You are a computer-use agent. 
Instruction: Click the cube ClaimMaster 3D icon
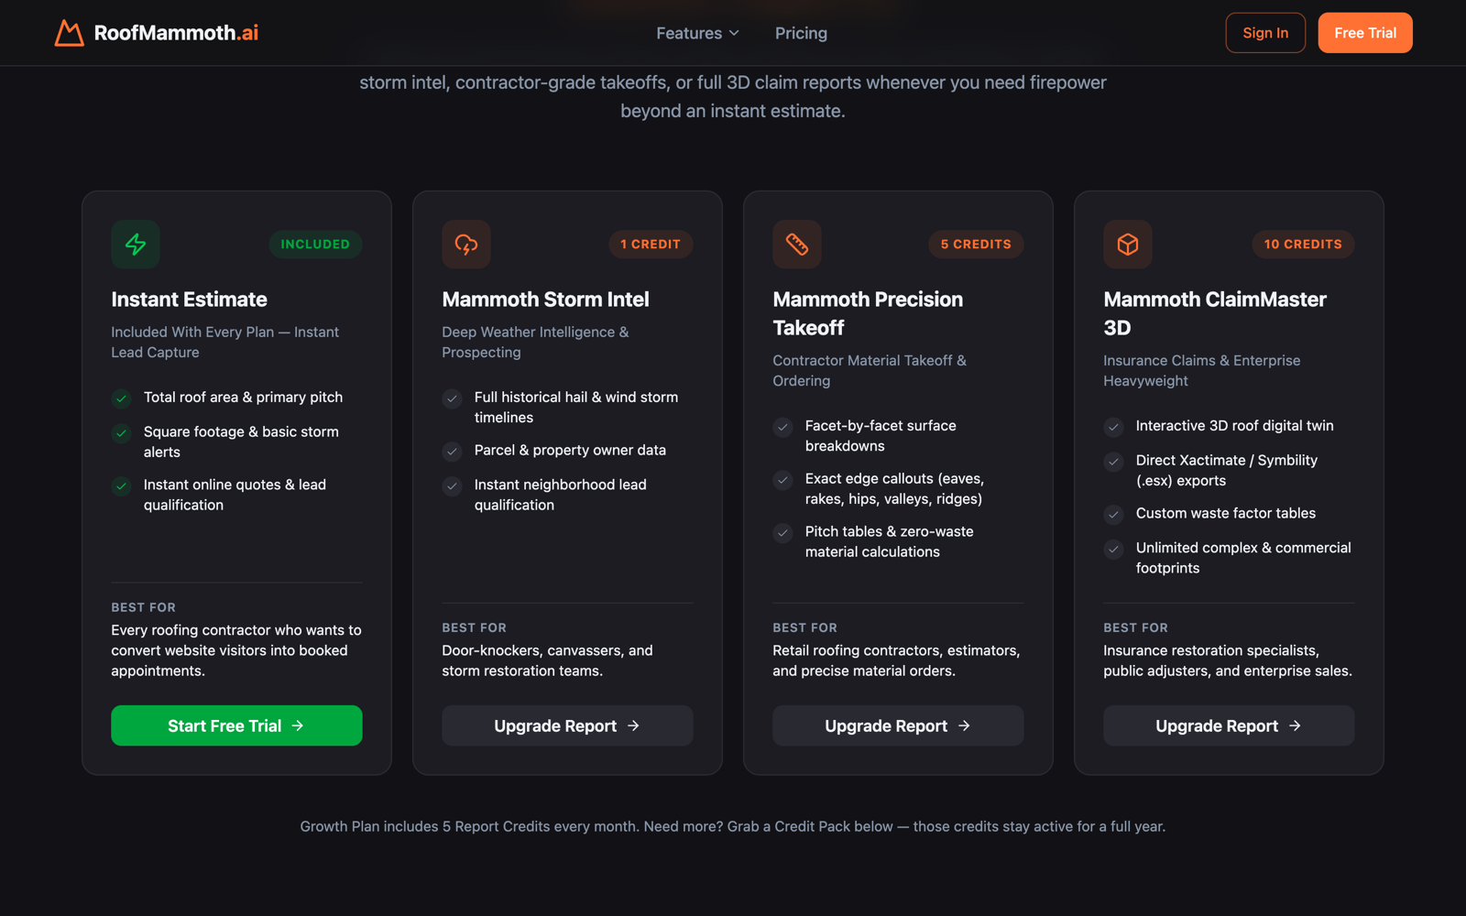click(x=1128, y=245)
